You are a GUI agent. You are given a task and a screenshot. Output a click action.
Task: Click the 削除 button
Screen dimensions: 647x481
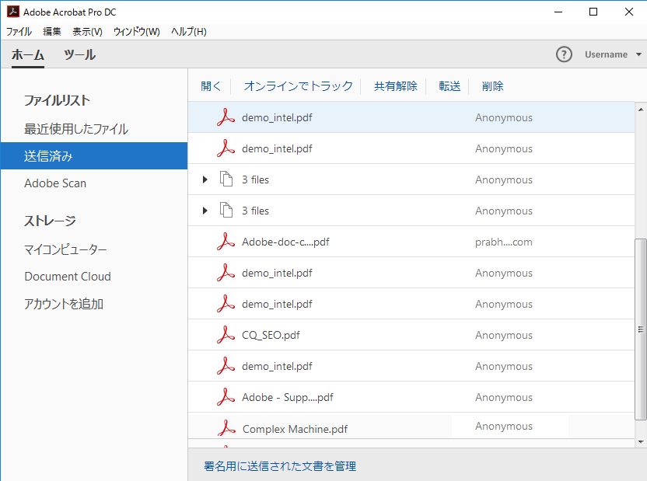492,86
